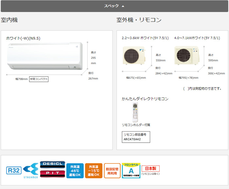Screen dimensions: 229x189
Task: Click the 室外機・リモコン heading
Action: (x=139, y=20)
